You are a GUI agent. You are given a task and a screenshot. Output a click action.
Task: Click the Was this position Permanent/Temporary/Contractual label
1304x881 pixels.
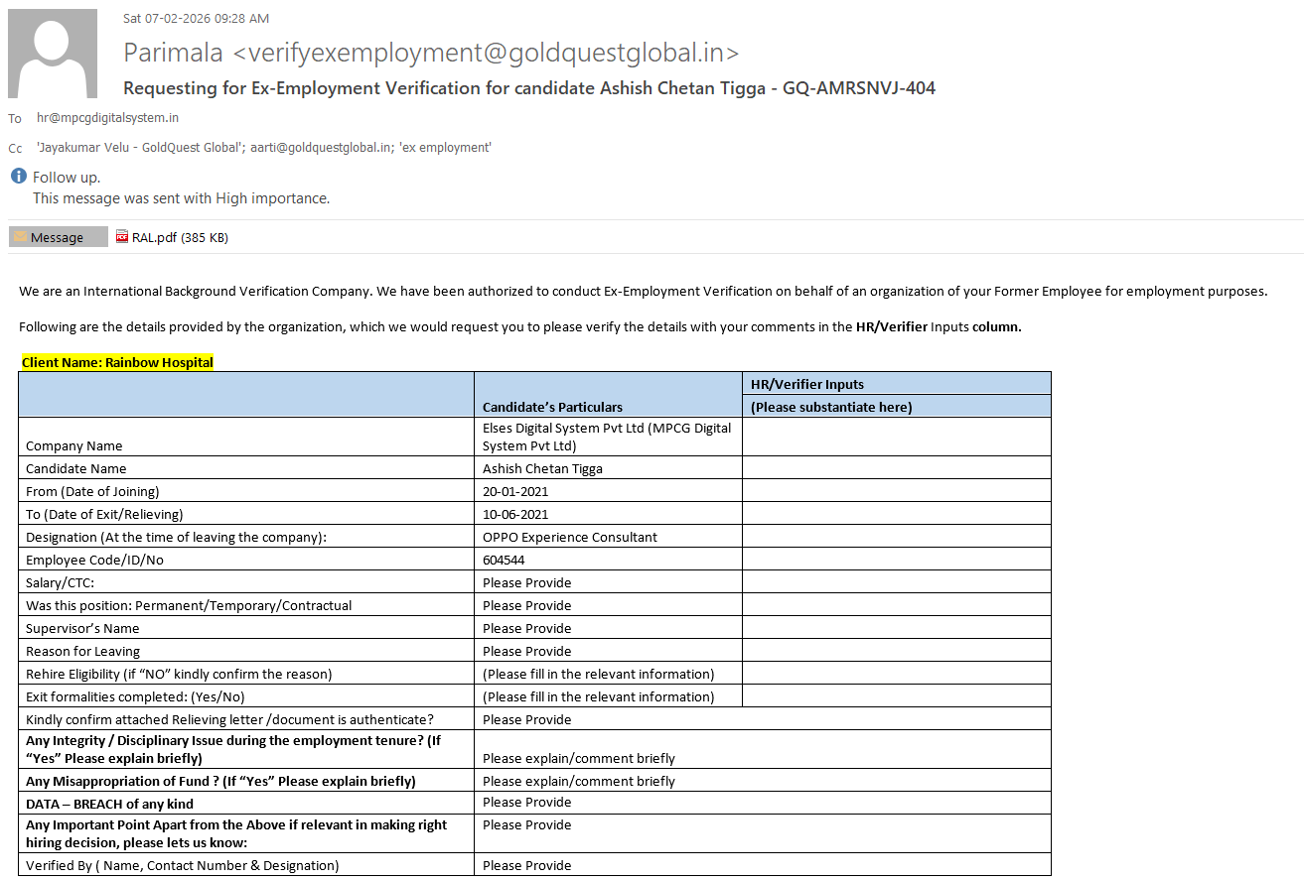point(189,605)
